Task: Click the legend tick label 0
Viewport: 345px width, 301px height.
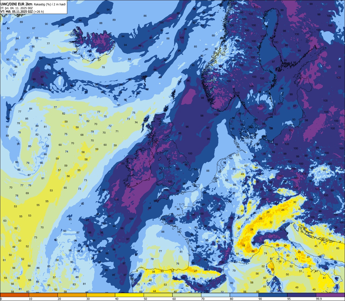Action: [1, 299]
